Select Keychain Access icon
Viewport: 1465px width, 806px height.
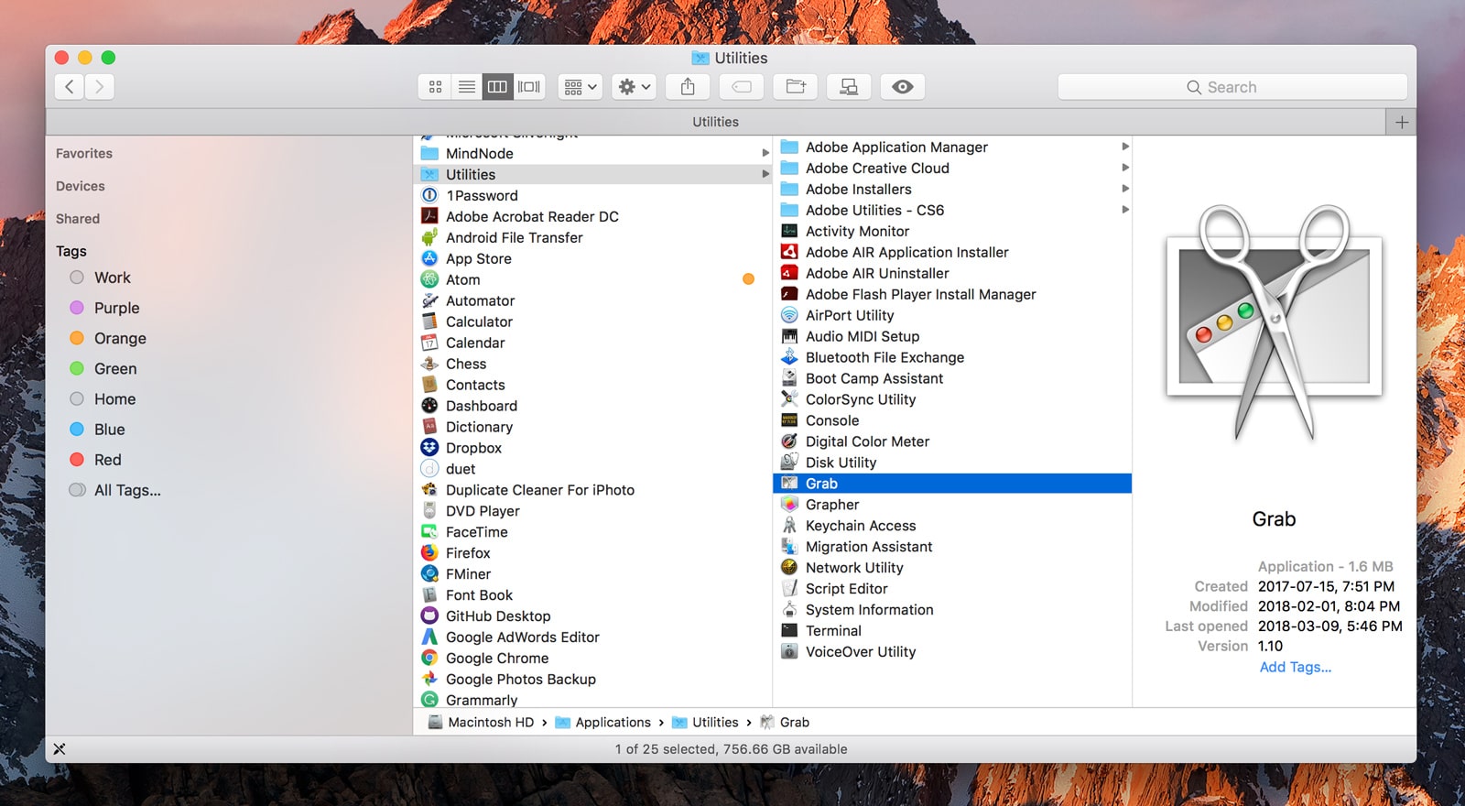click(789, 526)
